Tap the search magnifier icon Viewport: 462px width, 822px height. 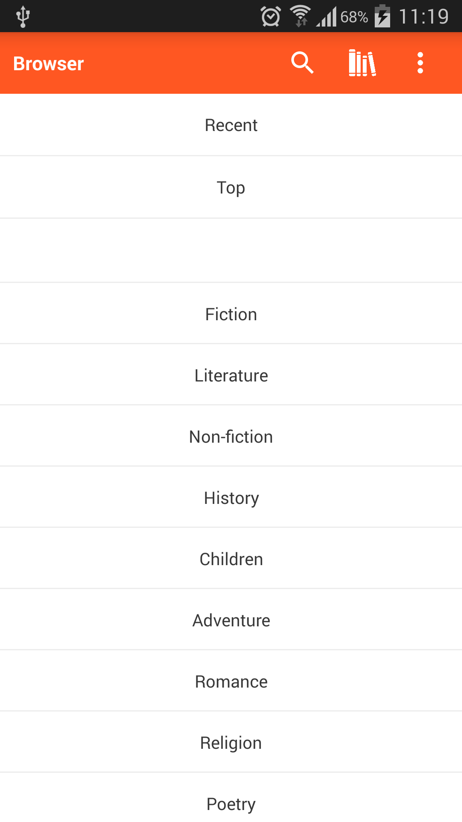click(302, 63)
